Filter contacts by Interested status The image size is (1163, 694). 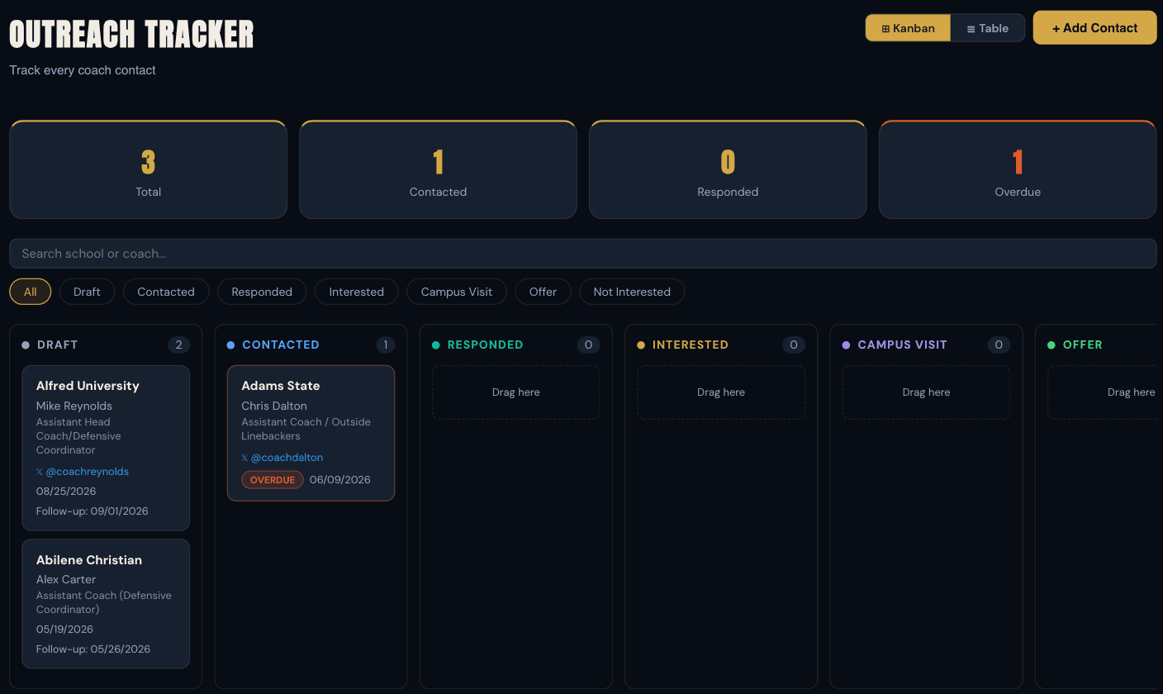point(356,292)
